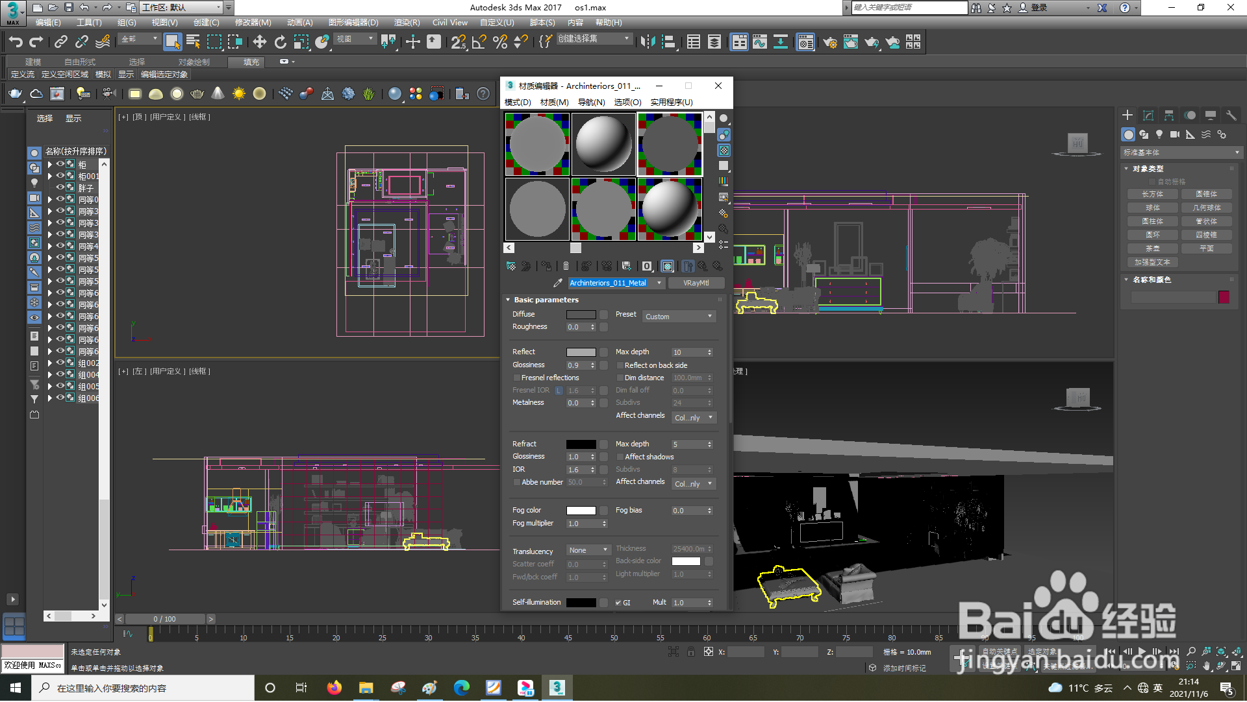
Task: Open the Mirror tool
Action: (x=648, y=42)
